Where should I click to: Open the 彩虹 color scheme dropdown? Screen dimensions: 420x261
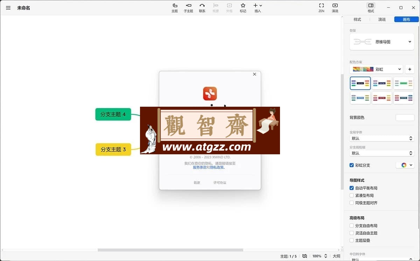(376, 69)
